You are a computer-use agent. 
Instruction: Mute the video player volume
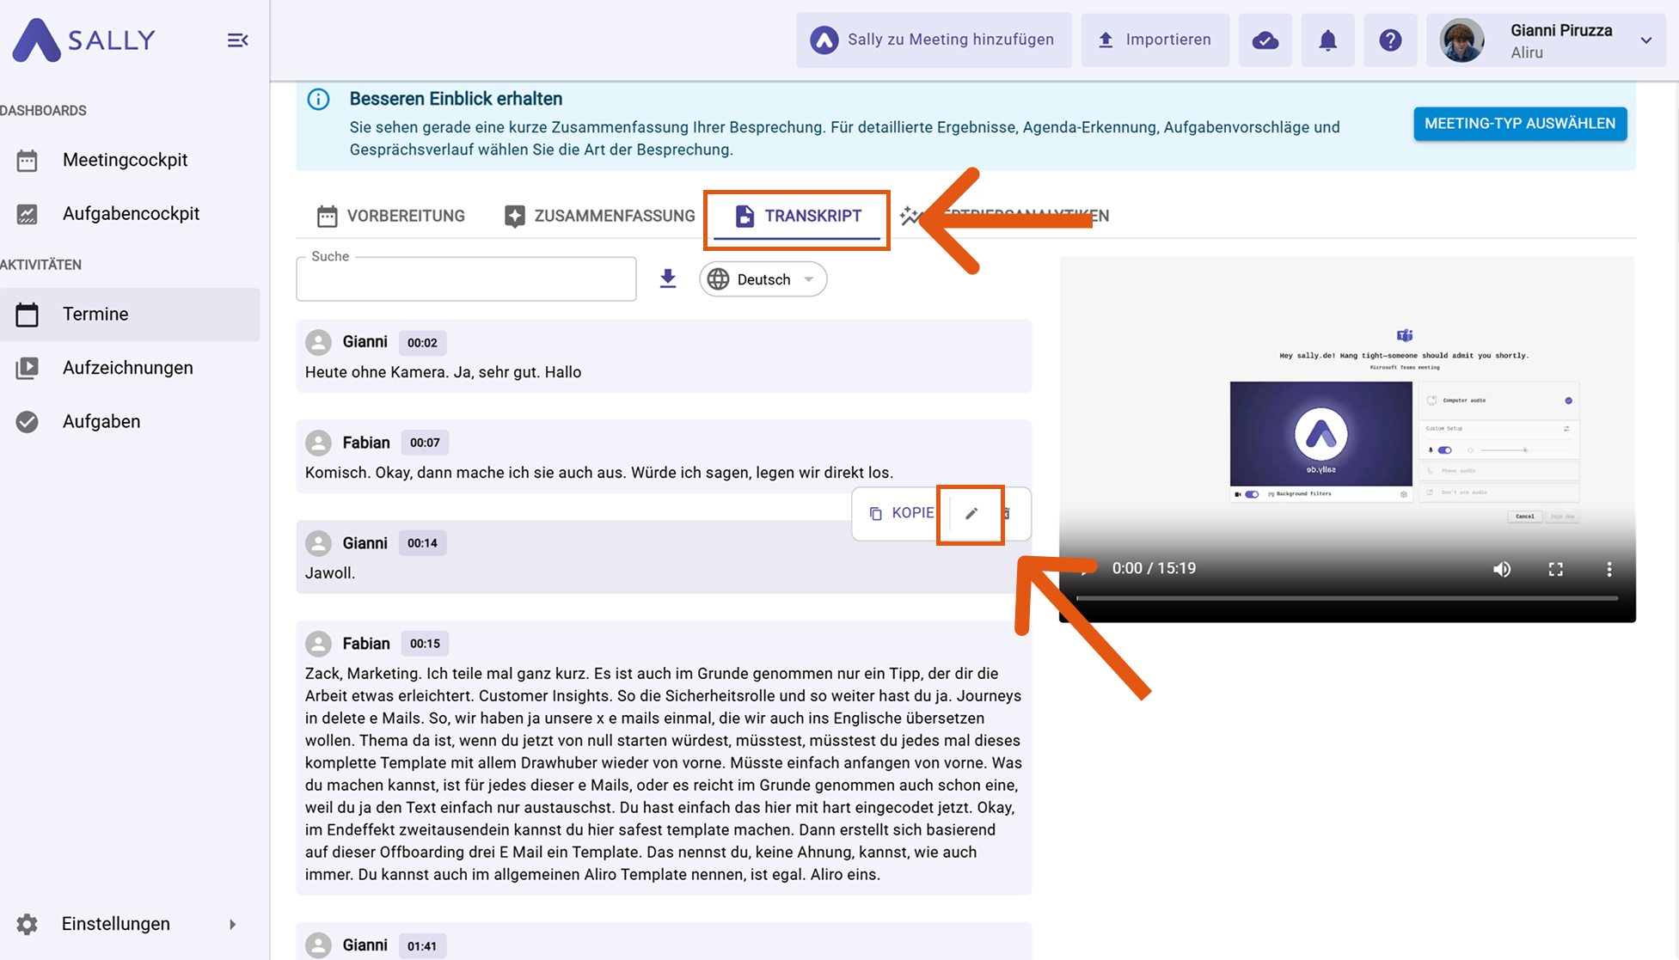pyautogui.click(x=1502, y=569)
